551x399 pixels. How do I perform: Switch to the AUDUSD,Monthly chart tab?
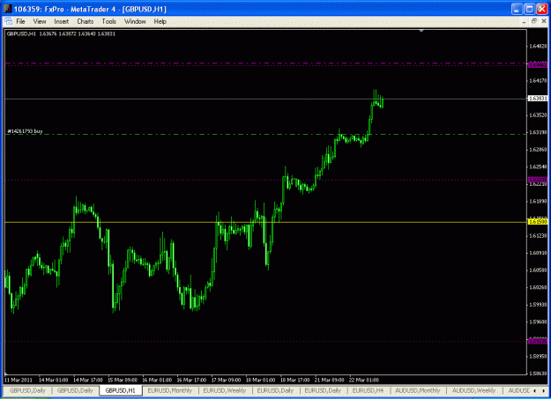(418, 390)
